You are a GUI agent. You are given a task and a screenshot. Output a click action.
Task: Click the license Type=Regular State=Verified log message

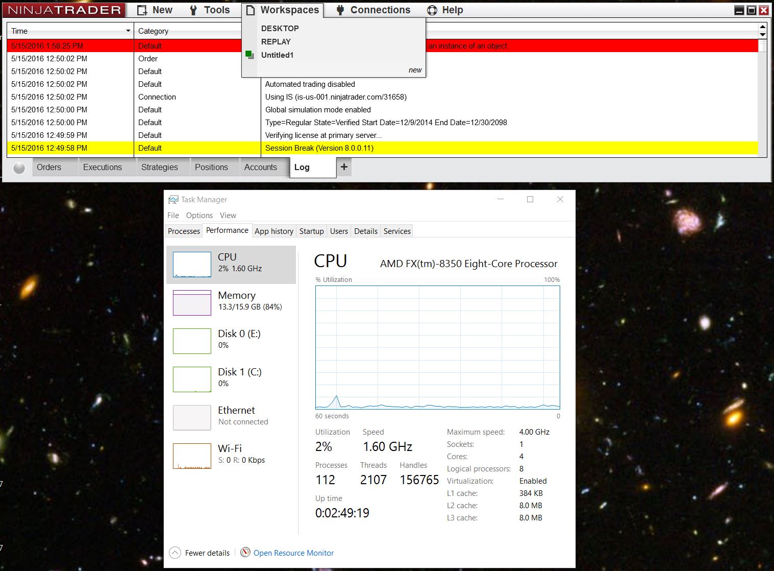(386, 123)
